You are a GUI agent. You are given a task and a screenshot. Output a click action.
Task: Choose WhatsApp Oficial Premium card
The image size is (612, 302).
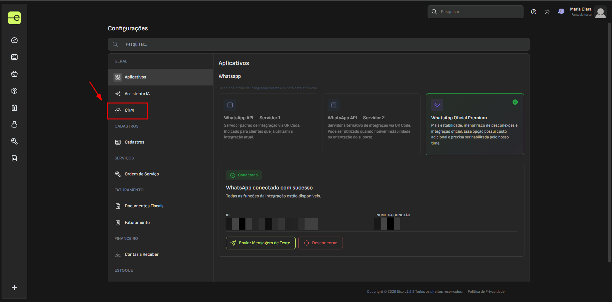pyautogui.click(x=475, y=124)
